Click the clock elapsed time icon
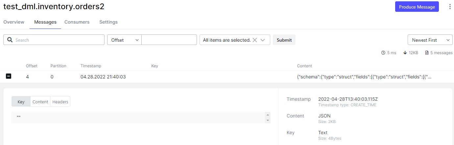This screenshot has width=454, height=145. 383,53
